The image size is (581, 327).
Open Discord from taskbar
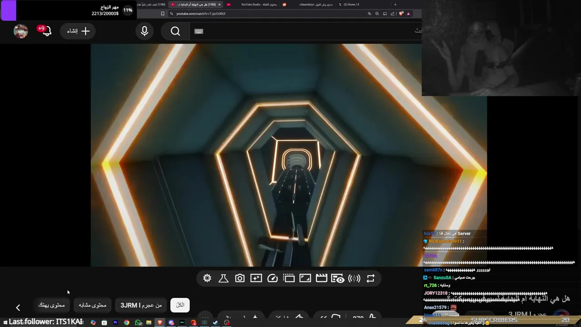pyautogui.click(x=171, y=322)
